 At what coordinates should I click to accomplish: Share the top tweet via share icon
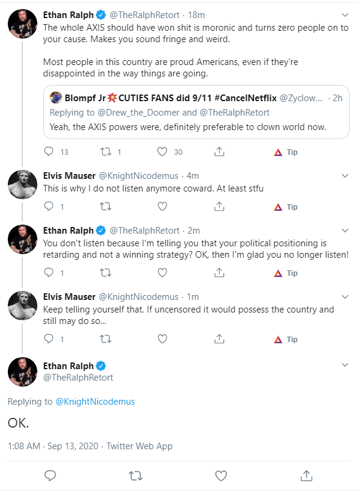tap(219, 152)
